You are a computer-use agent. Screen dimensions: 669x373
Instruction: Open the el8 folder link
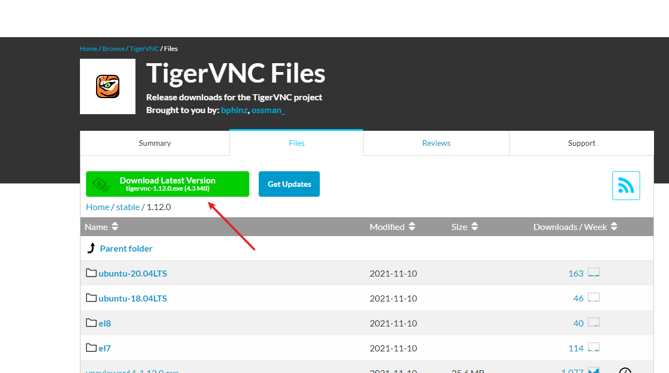(105, 323)
